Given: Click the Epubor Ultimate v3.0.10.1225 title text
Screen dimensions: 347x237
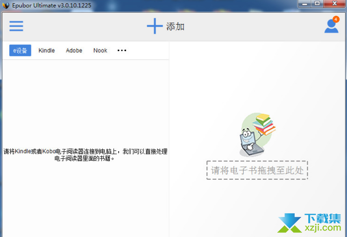Looking at the screenshot, I should pos(51,5).
